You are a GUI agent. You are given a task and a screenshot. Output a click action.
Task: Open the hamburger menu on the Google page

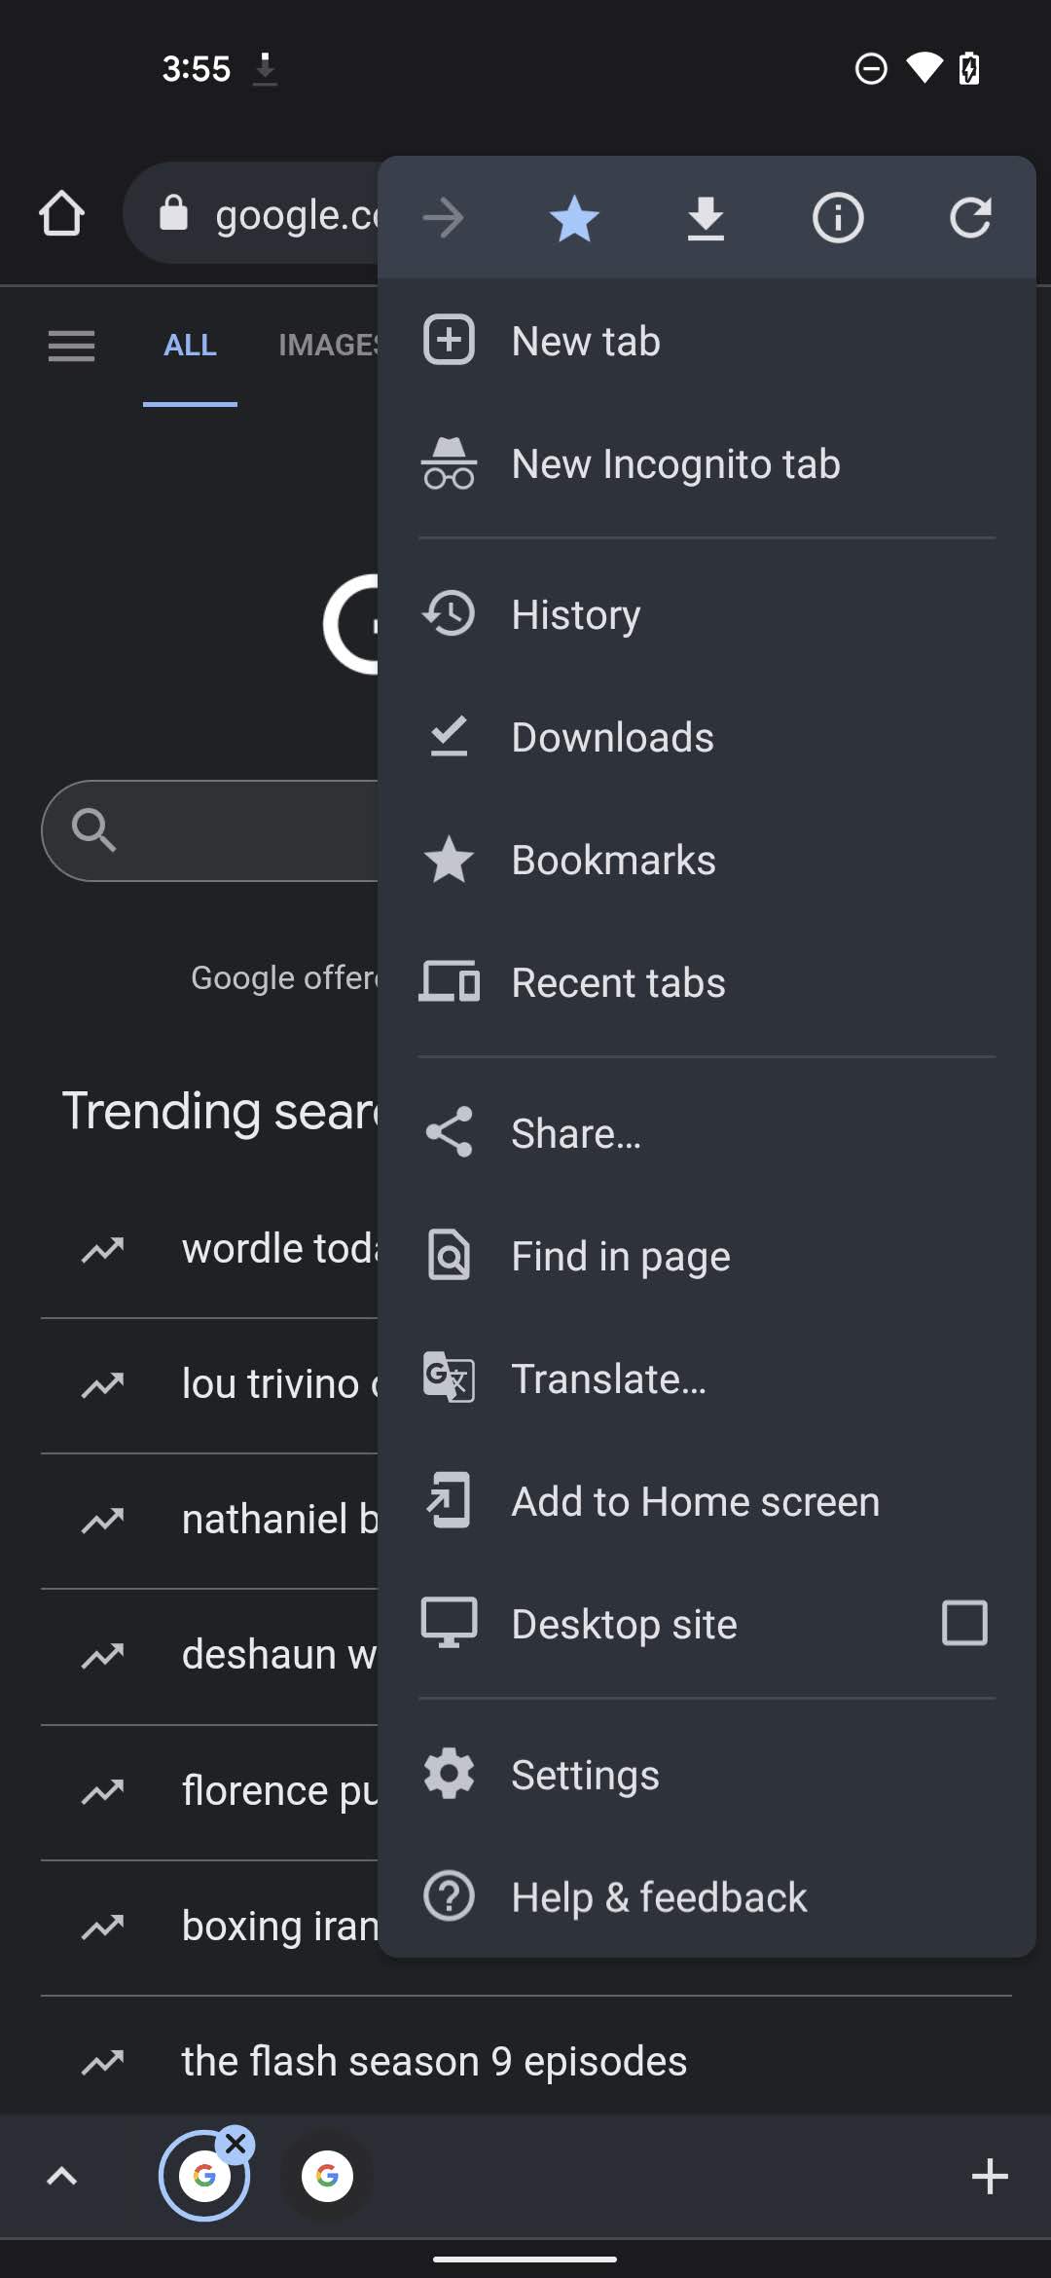(71, 345)
